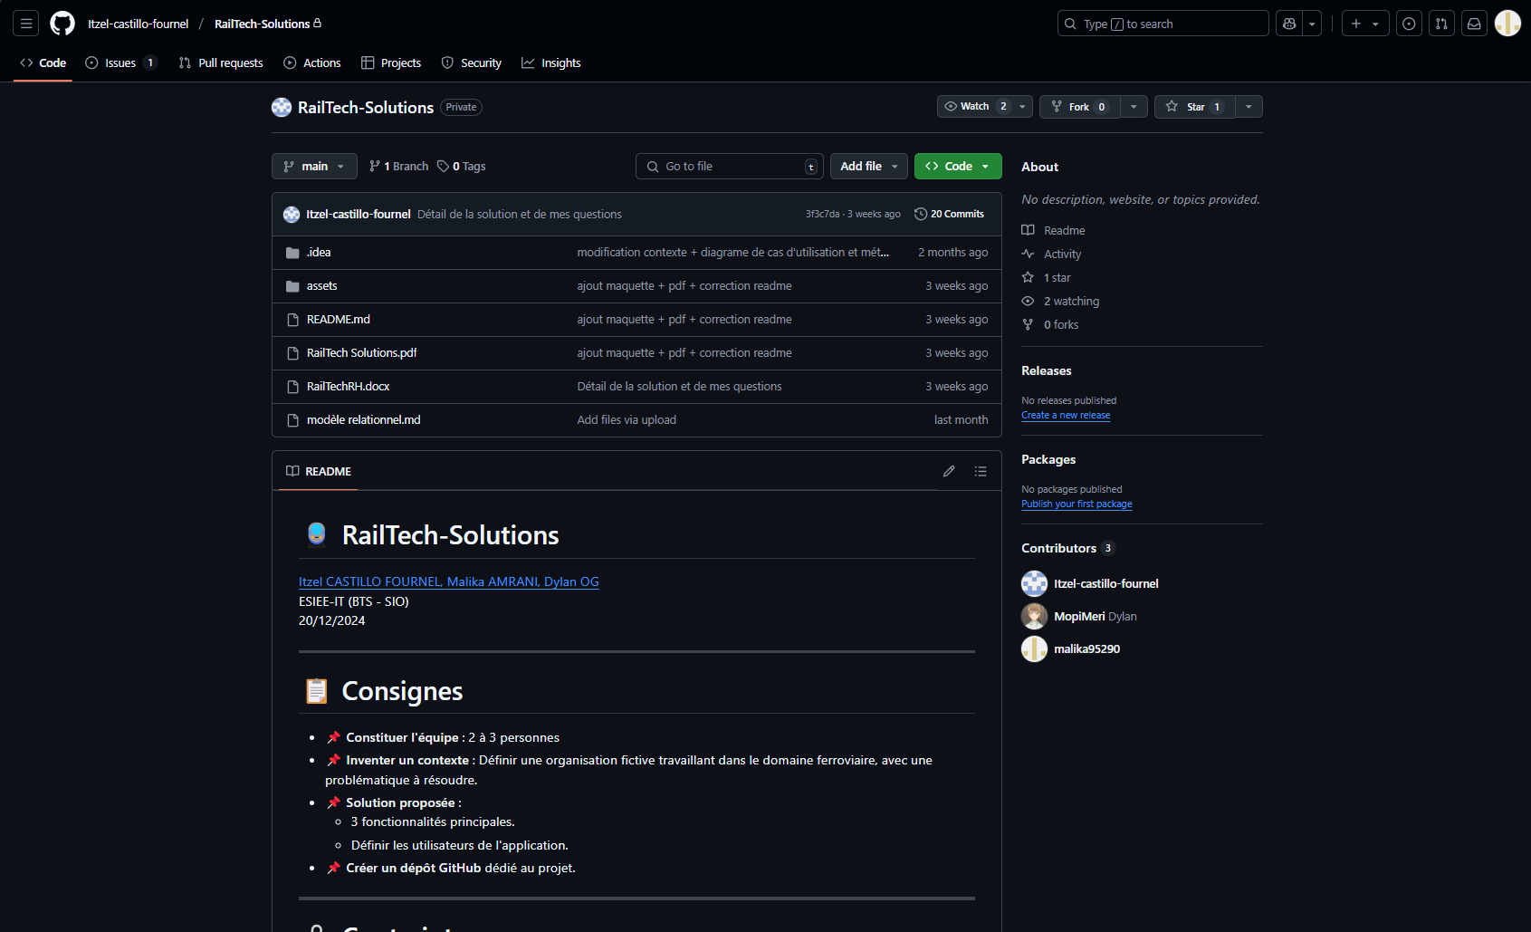Open the hamburger navigation menu
This screenshot has width=1531, height=932.
point(26,24)
